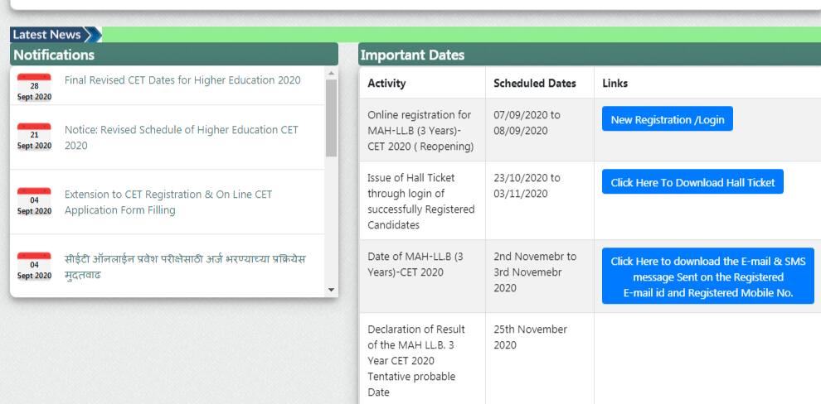This screenshot has width=821, height=404.
Task: Click the 28 Sept 2020 calendar icon
Action: pyautogui.click(x=34, y=87)
